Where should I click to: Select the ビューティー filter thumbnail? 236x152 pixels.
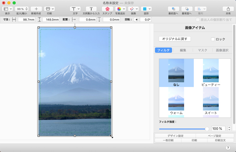(211, 71)
